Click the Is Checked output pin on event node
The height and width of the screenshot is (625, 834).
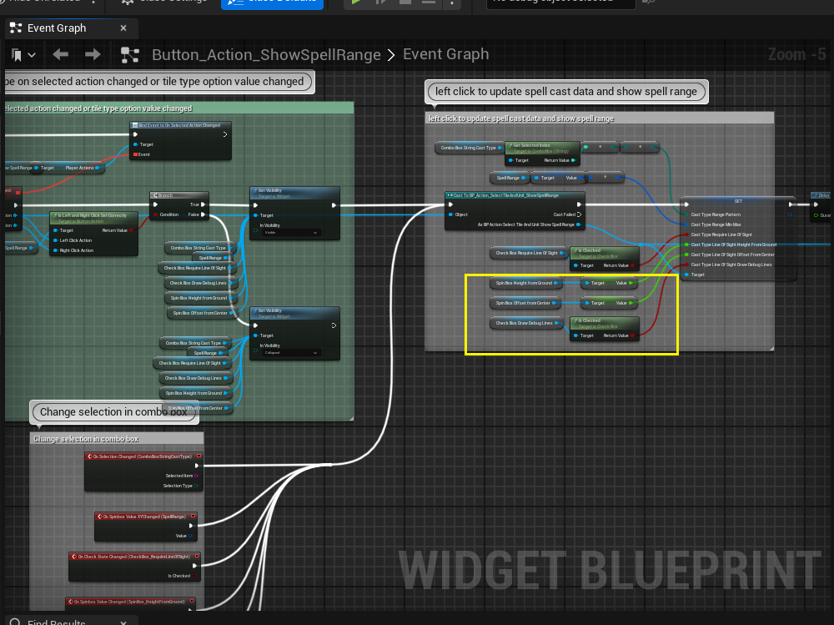pos(194,576)
